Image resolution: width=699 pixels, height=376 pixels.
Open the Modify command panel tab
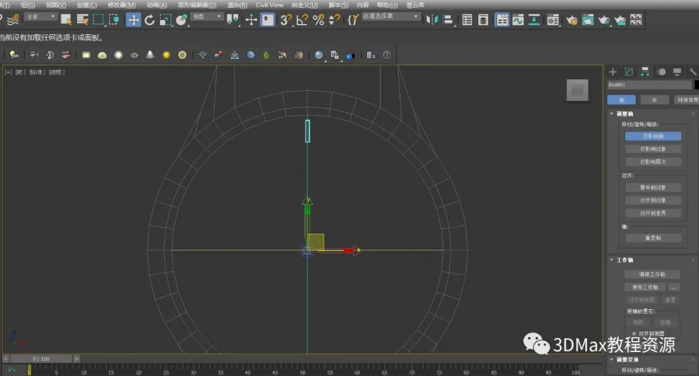click(x=629, y=72)
